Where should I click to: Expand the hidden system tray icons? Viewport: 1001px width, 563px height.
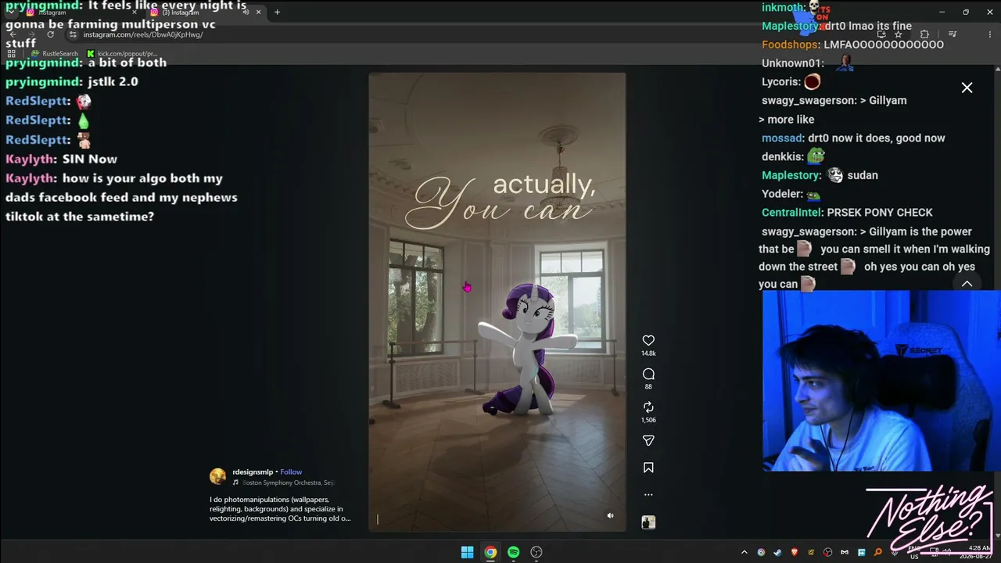(744, 552)
